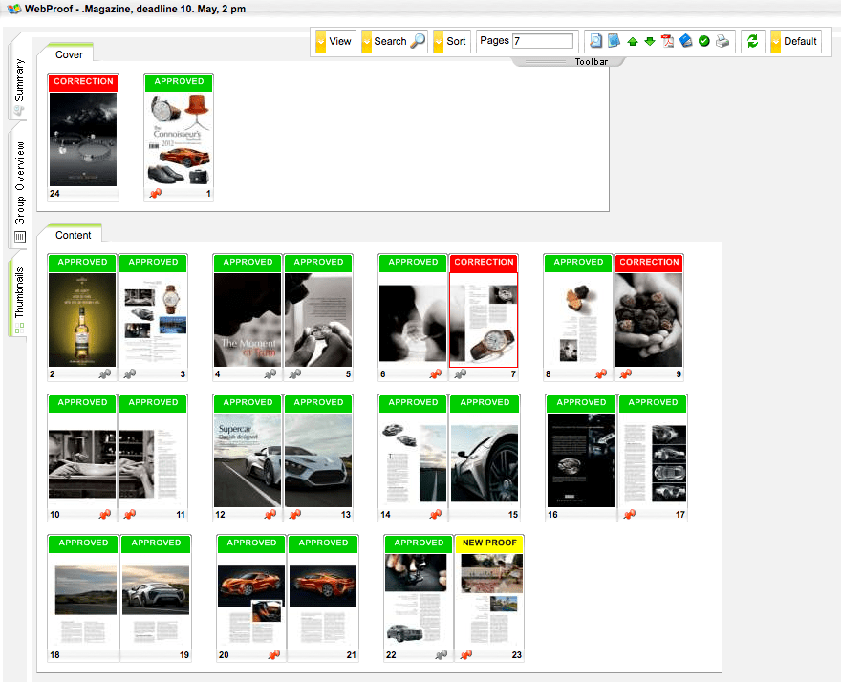The image size is (841, 682).
Task: Approve pages using the green checkmark icon
Action: point(706,40)
